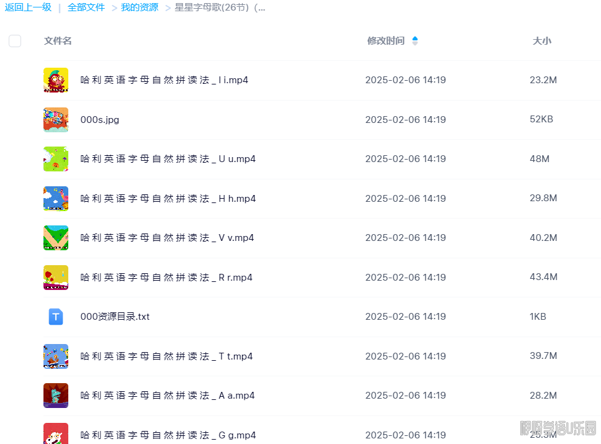Navigate to 全部文件 in breadcrumb

pyautogui.click(x=86, y=7)
